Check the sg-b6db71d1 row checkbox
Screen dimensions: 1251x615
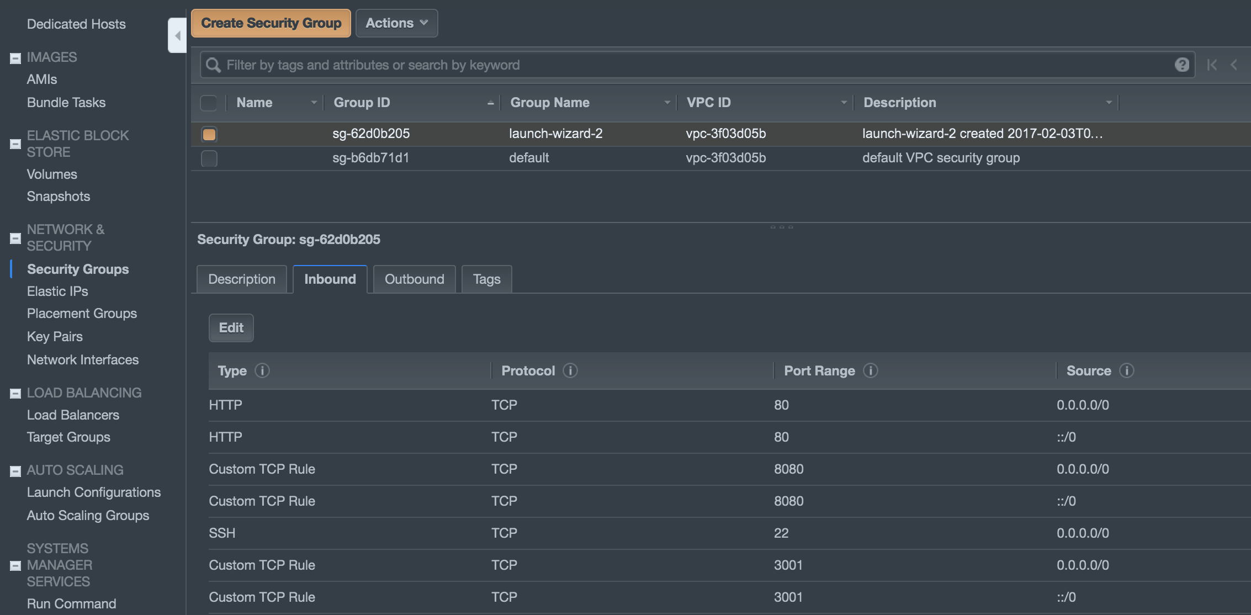(209, 158)
